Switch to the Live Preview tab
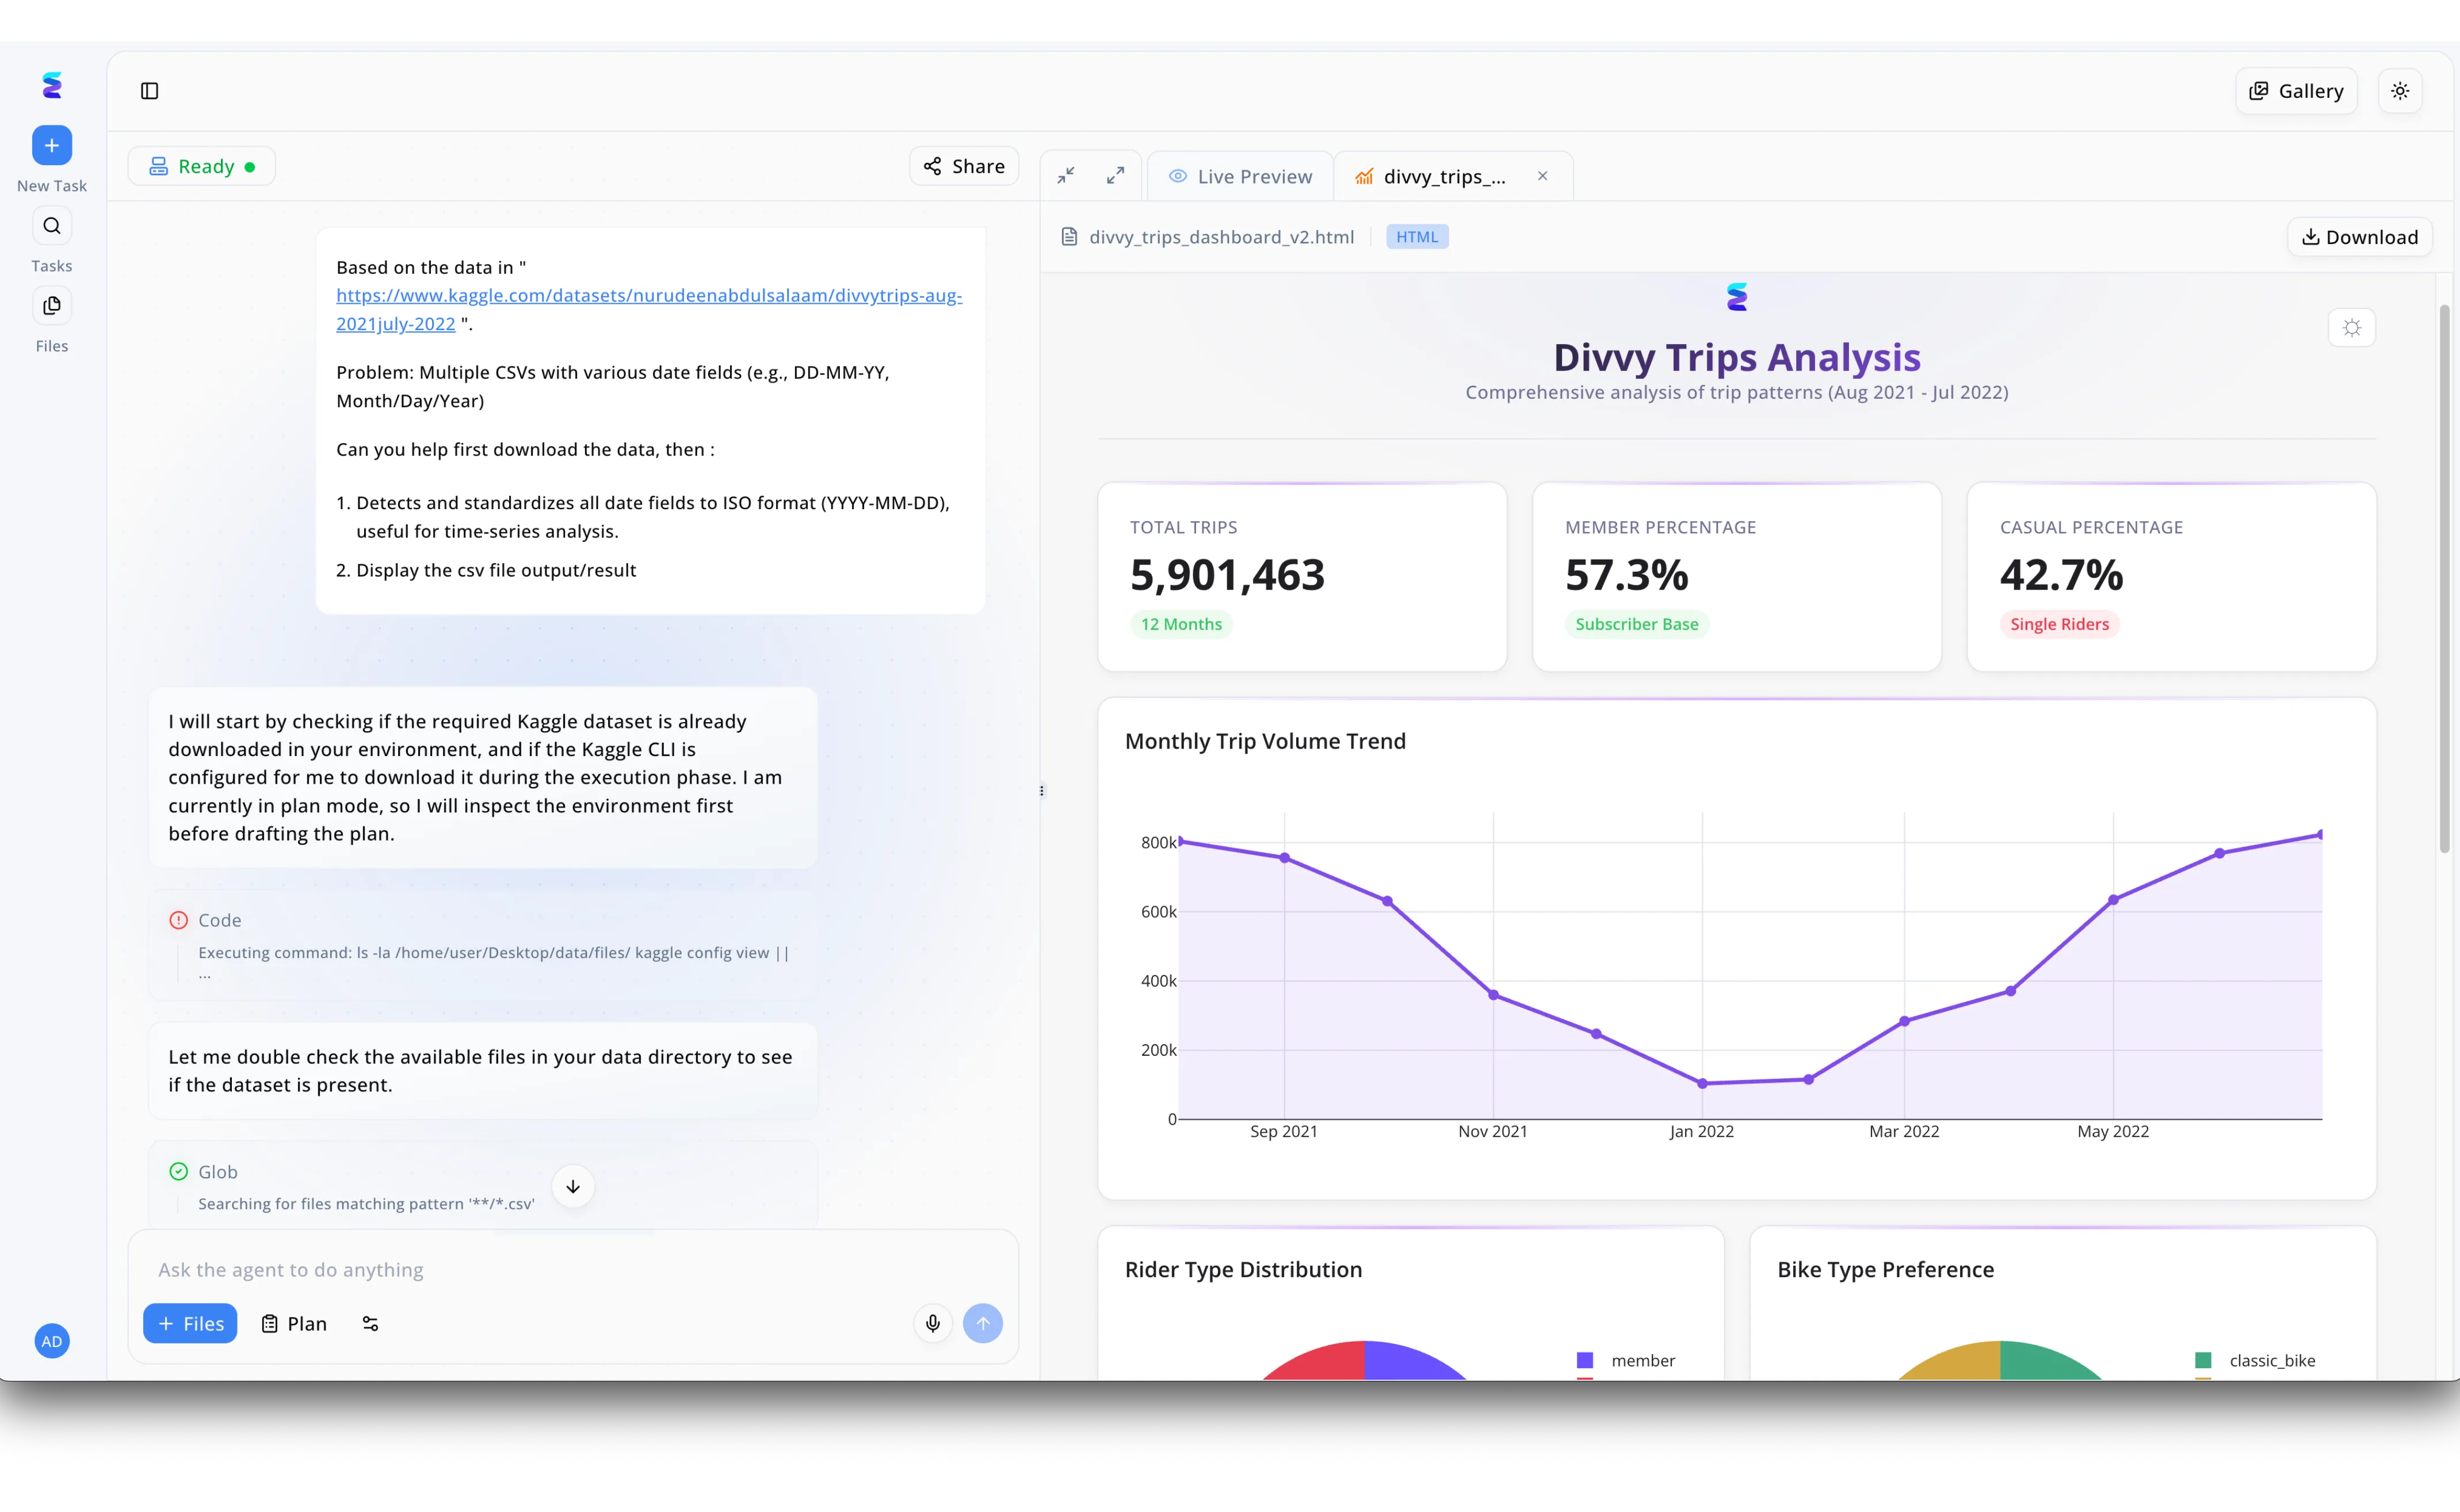Image resolution: width=2460 pixels, height=1512 pixels. point(1241,175)
